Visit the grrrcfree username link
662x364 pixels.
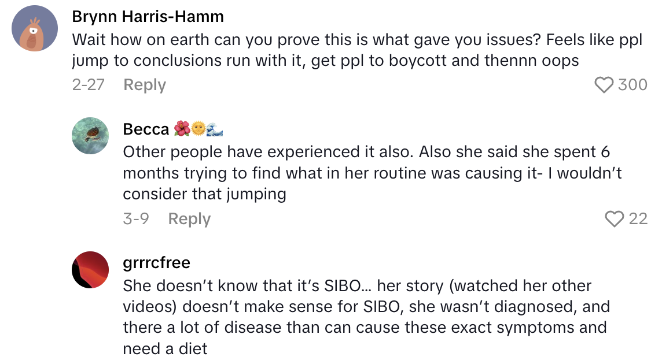coord(157,263)
